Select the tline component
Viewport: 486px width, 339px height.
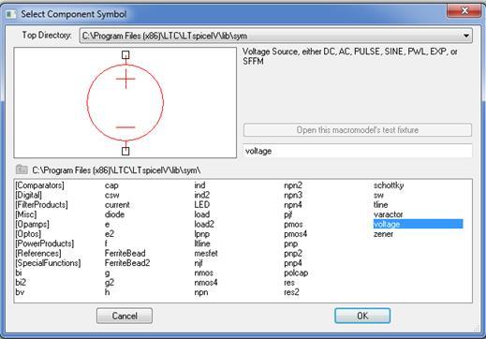click(381, 205)
